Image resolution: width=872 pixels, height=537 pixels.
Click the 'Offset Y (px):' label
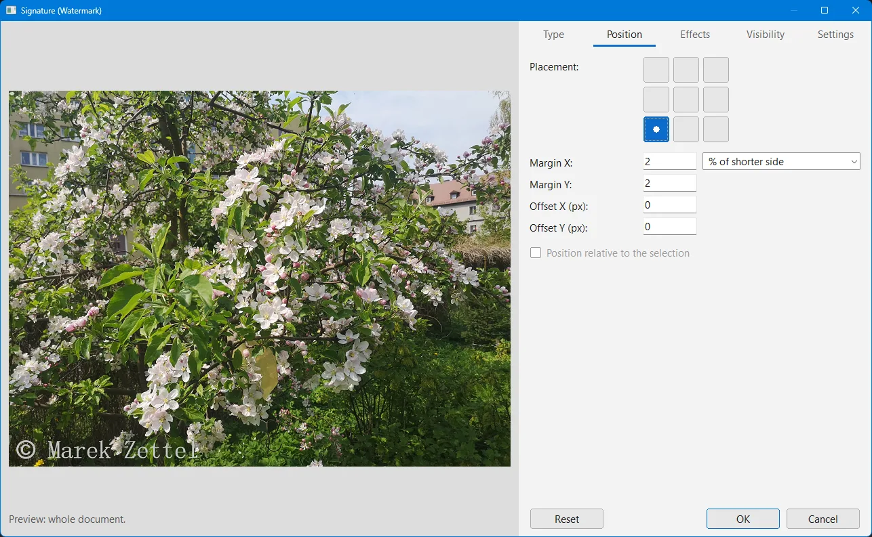pos(558,228)
